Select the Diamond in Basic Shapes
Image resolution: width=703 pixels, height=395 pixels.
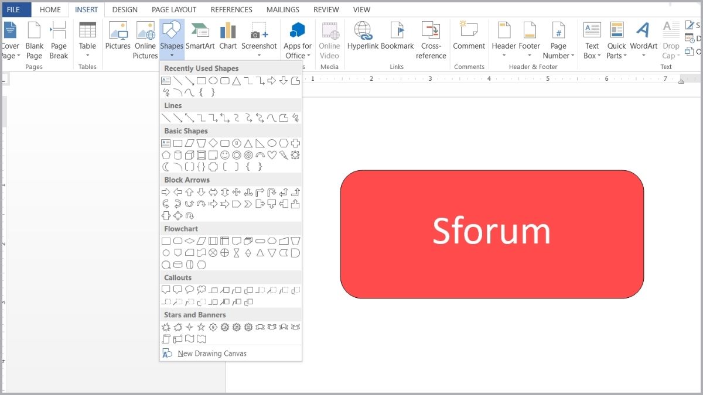point(213,143)
